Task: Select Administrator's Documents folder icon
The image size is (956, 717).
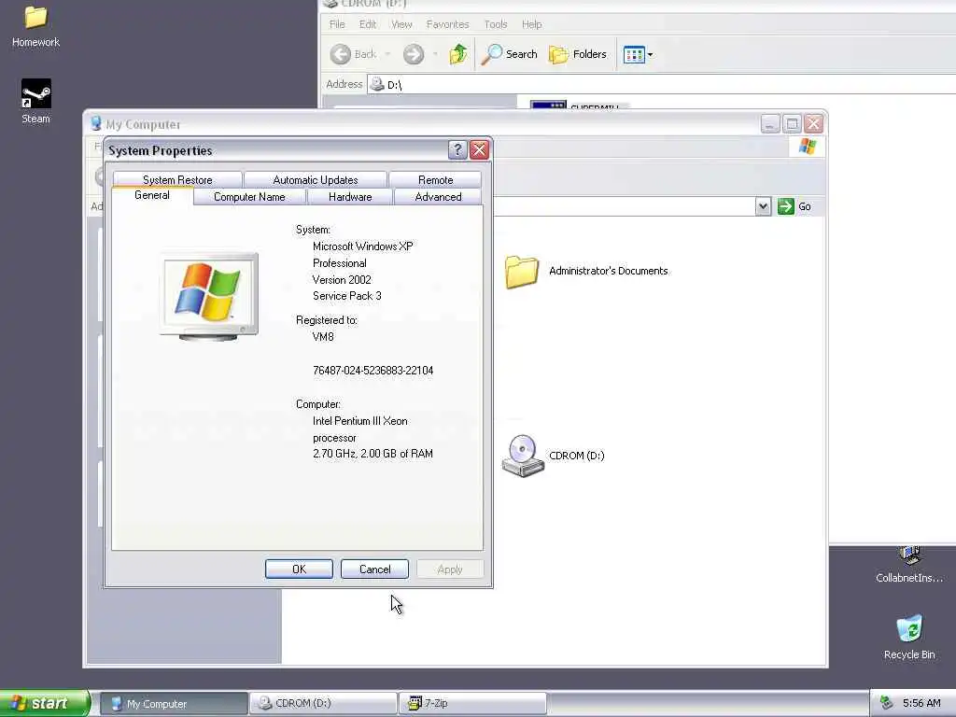Action: [522, 272]
